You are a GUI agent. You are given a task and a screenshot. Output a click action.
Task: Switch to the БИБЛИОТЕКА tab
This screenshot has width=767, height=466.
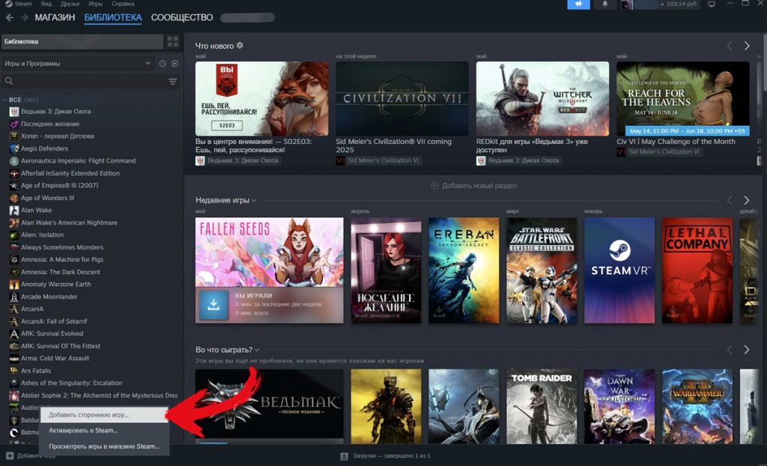coord(113,18)
